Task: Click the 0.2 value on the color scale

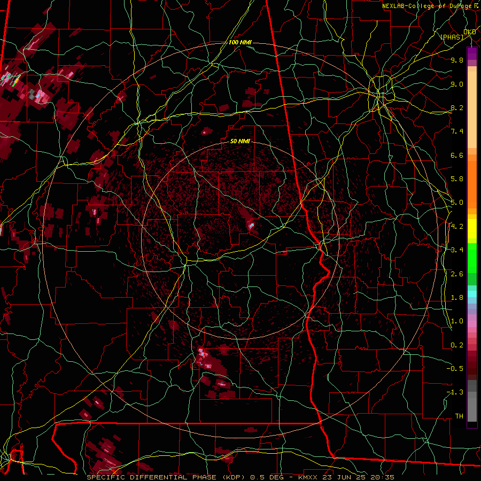Action: 457,345
